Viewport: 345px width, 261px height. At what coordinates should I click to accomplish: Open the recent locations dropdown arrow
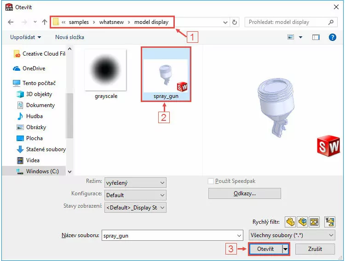tap(35, 22)
